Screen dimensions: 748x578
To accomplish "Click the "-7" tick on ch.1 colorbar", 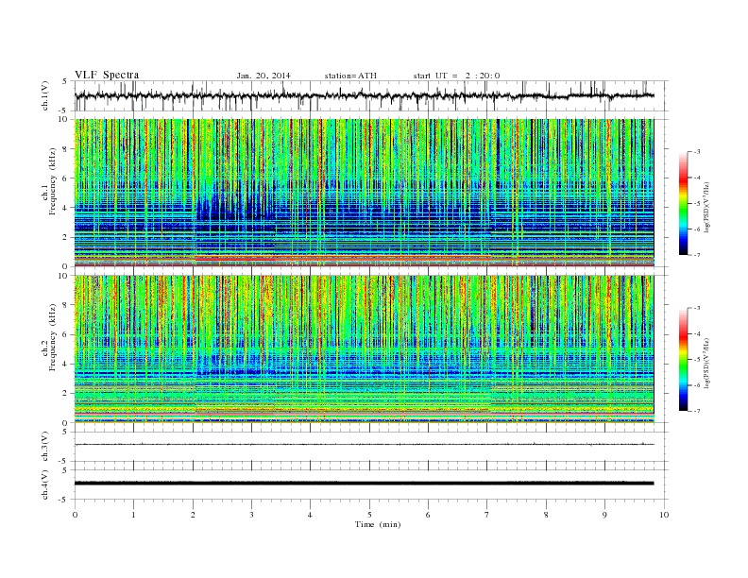I will tap(697, 255).
